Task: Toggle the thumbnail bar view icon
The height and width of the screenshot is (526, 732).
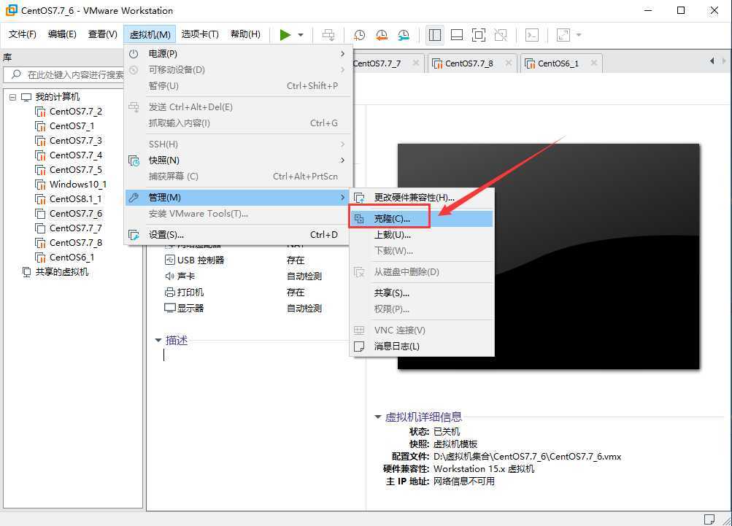Action: tap(457, 35)
